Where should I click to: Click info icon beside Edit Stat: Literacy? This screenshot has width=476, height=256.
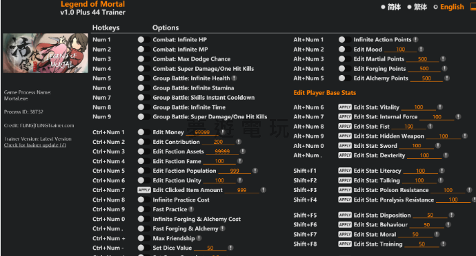point(442,171)
